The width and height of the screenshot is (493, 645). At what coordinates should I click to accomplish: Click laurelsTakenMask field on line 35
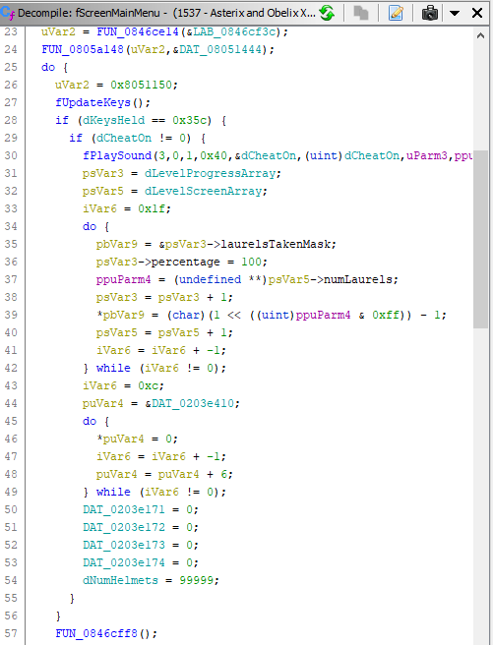pyautogui.click(x=276, y=244)
